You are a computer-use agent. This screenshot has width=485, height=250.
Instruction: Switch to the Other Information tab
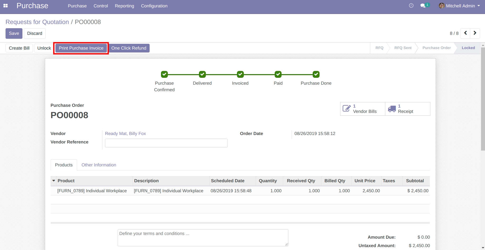[x=99, y=165]
